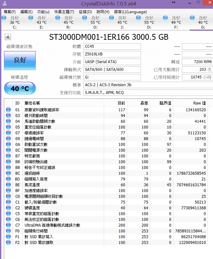Click the CrystalDiskInfo app icon in the title bar
213x259 pixels.
pyautogui.click(x=5, y=4)
